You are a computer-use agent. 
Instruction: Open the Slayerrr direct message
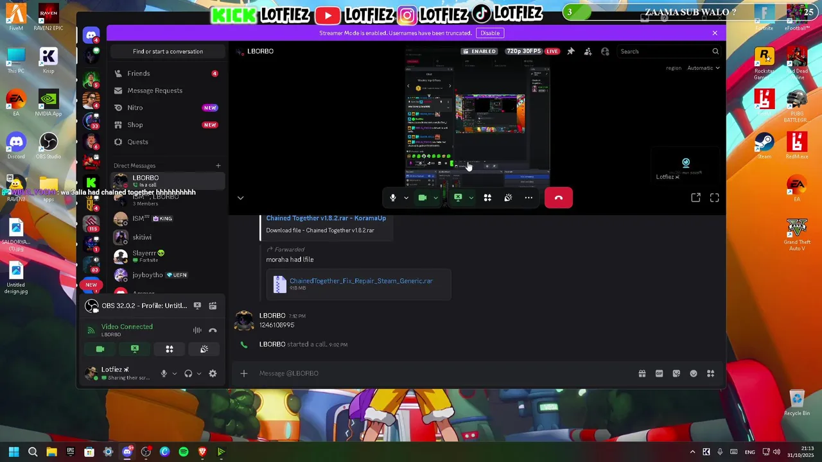(167, 256)
